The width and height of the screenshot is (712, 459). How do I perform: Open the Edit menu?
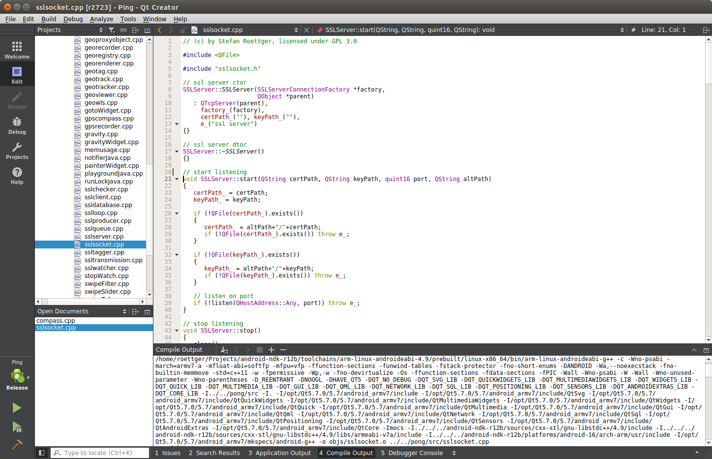tap(28, 19)
